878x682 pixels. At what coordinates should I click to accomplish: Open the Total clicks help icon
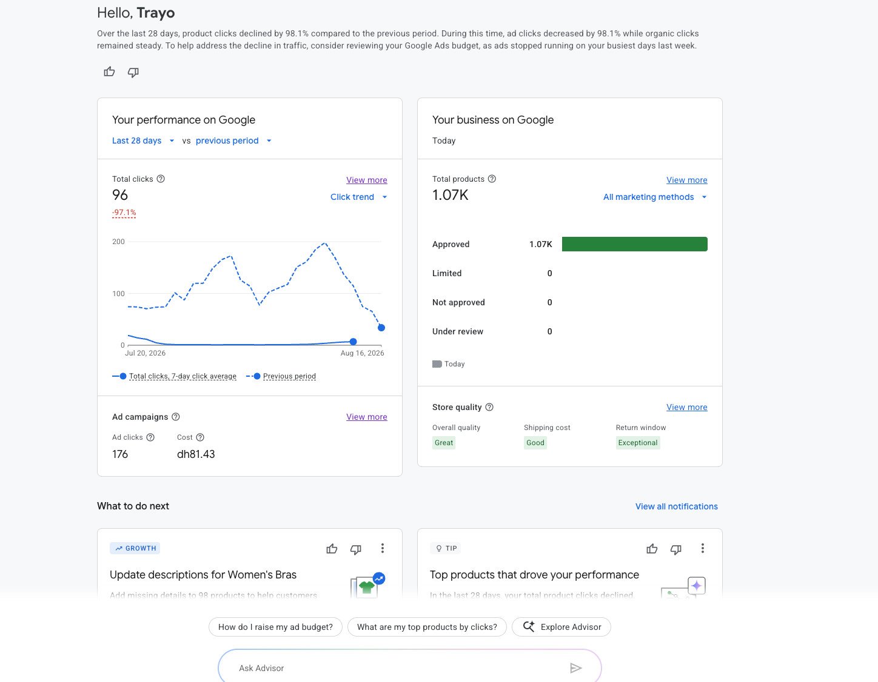[x=161, y=179]
